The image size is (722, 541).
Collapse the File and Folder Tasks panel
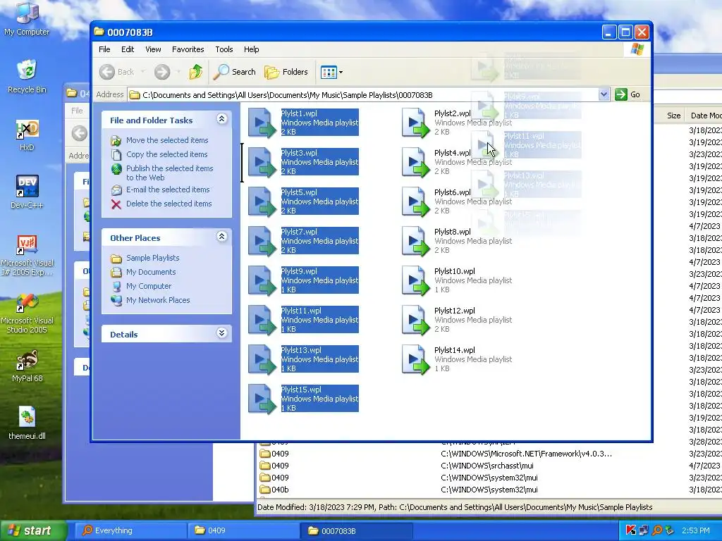point(221,119)
